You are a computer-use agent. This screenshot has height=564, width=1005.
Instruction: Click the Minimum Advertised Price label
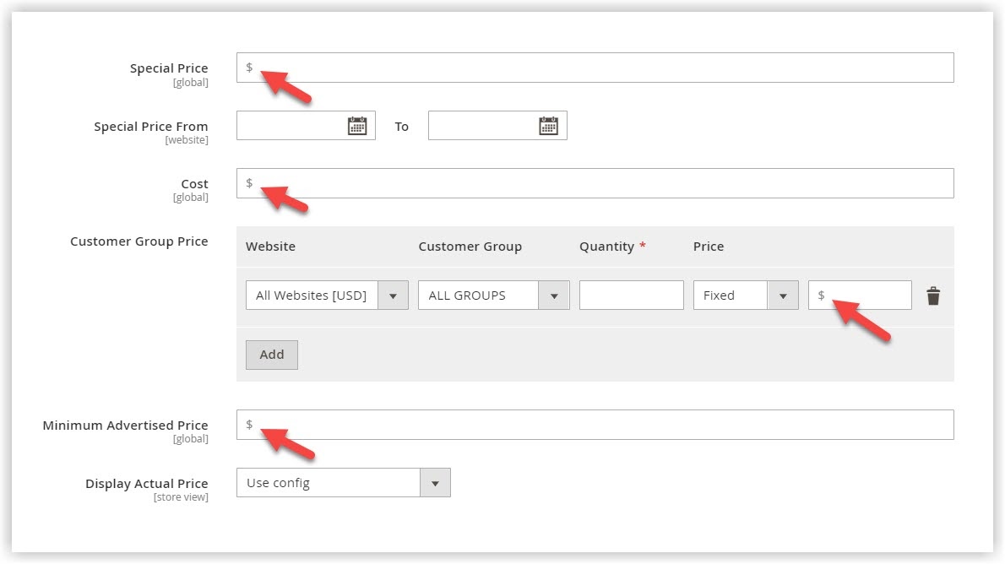125,426
